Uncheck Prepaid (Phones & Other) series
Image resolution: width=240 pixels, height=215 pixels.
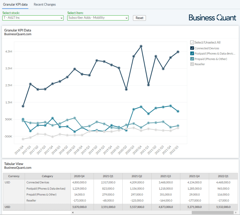(192, 59)
